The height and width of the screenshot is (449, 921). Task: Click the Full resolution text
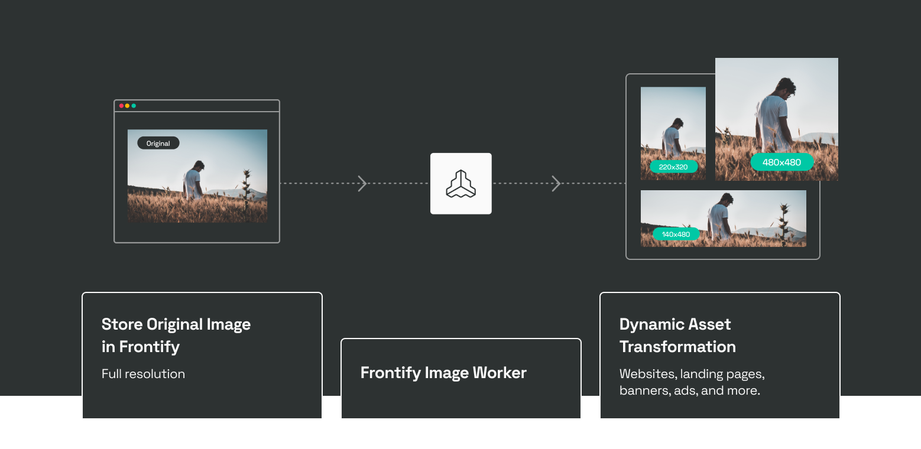(x=143, y=374)
